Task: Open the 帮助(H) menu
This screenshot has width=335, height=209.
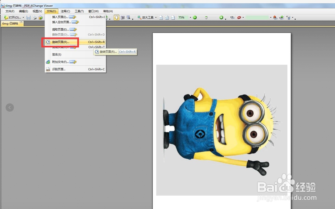Action: (x=108, y=11)
